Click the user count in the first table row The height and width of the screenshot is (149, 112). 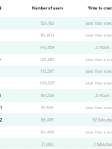coord(47,23)
